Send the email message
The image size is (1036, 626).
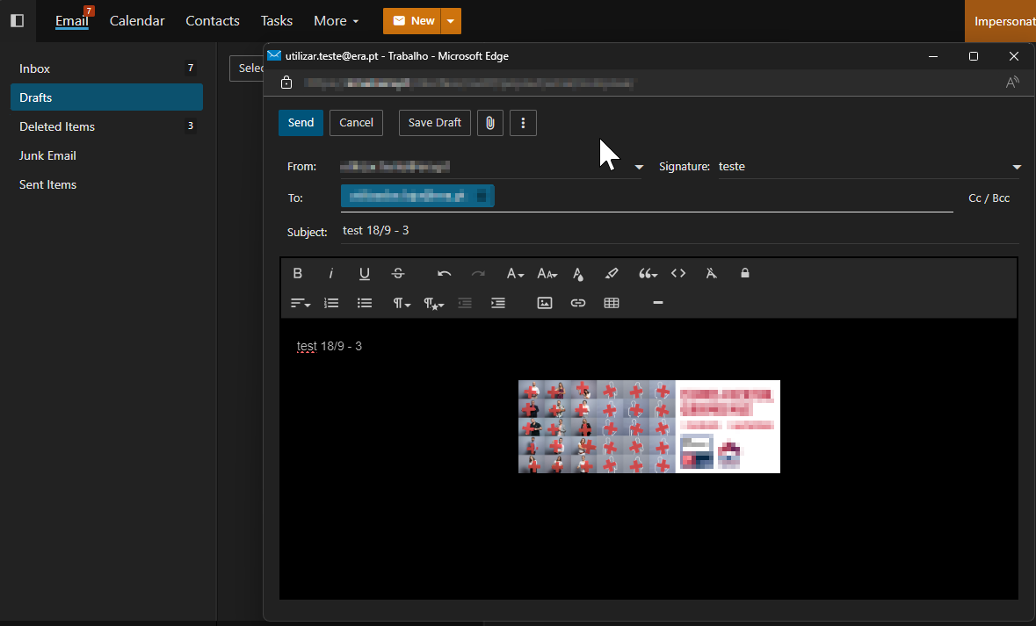301,123
